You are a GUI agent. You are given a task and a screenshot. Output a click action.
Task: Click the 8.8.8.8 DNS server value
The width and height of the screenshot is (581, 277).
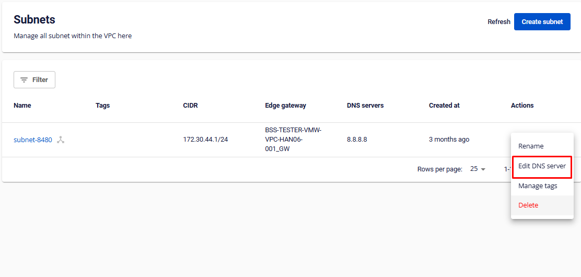[357, 140]
